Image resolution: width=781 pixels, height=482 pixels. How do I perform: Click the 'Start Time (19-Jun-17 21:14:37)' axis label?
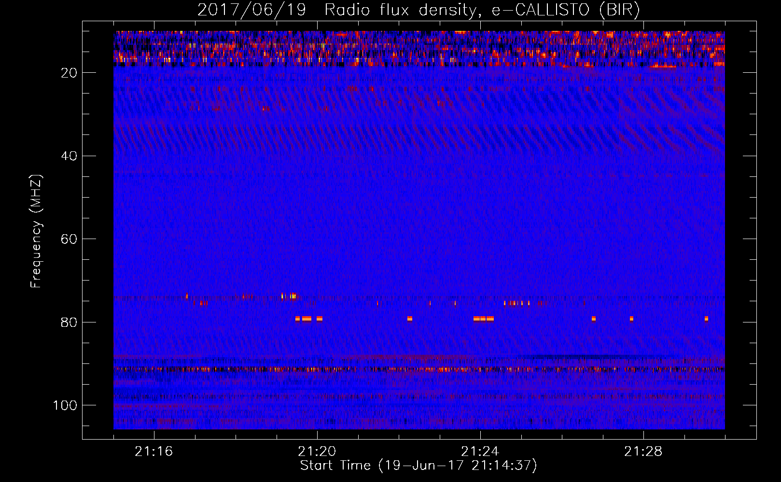click(418, 466)
